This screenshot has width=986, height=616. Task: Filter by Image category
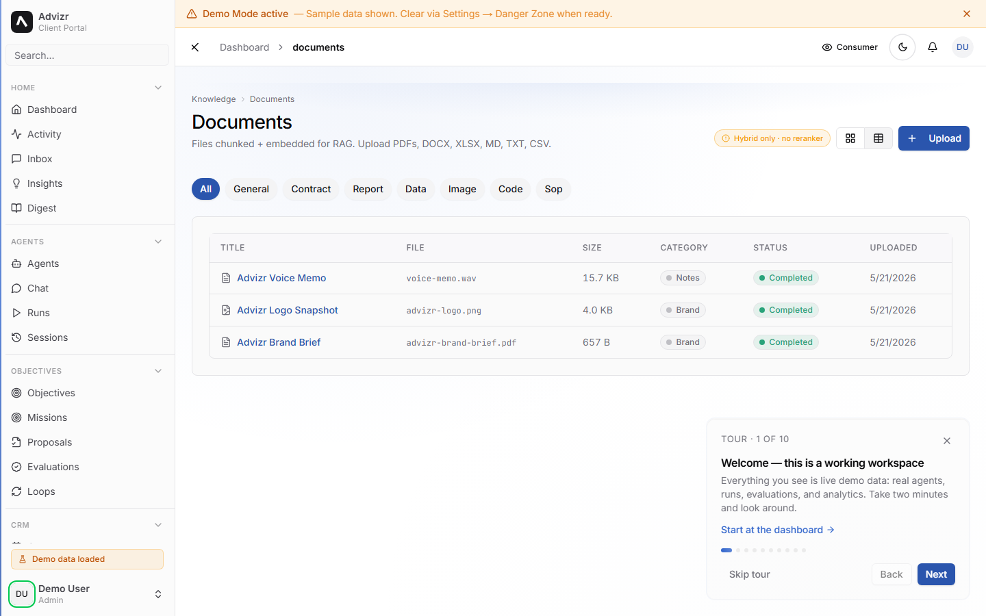click(462, 189)
